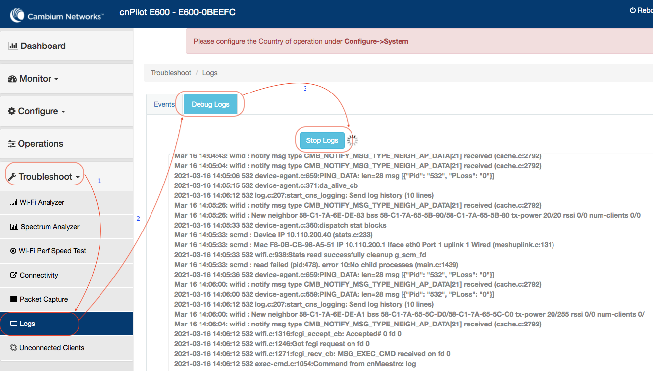This screenshot has width=653, height=371.
Task: Open the Logs sidebar item
Action: click(28, 324)
